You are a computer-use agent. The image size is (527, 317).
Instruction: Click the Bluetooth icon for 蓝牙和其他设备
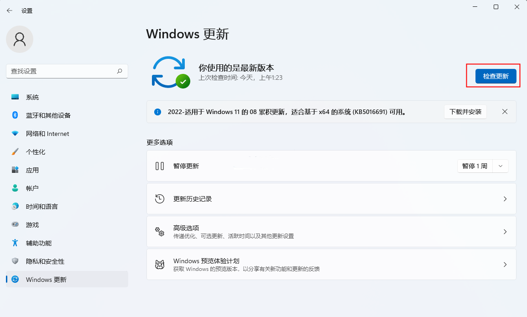click(x=15, y=115)
